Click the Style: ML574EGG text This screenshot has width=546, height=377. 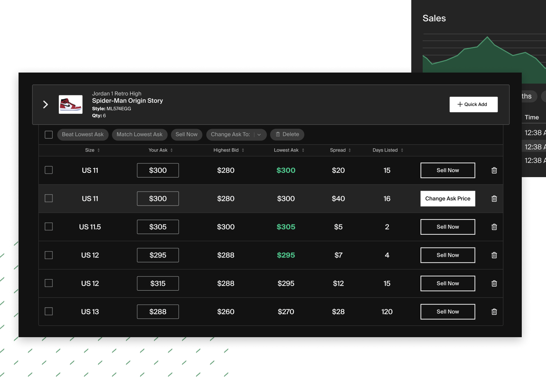coord(112,108)
